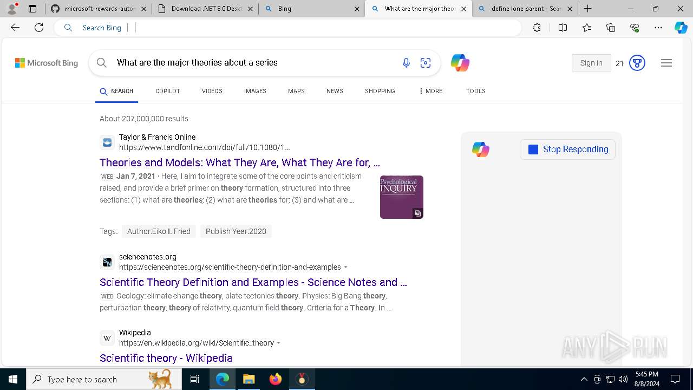Open the Edge profile avatar icon
693x390 pixels.
(12, 8)
